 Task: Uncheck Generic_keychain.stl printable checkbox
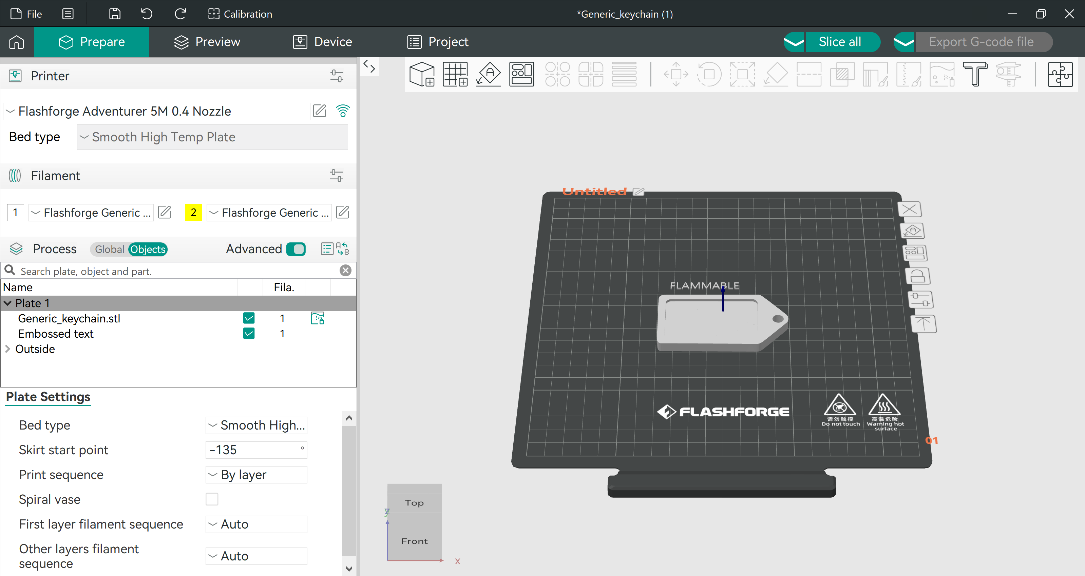249,318
